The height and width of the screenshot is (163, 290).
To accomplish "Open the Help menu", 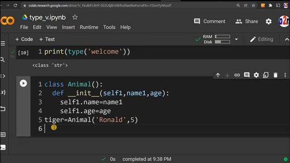I will pos(126,27).
